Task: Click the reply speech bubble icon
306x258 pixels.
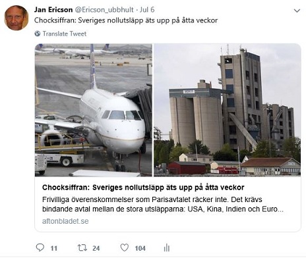Action: [x=40, y=247]
